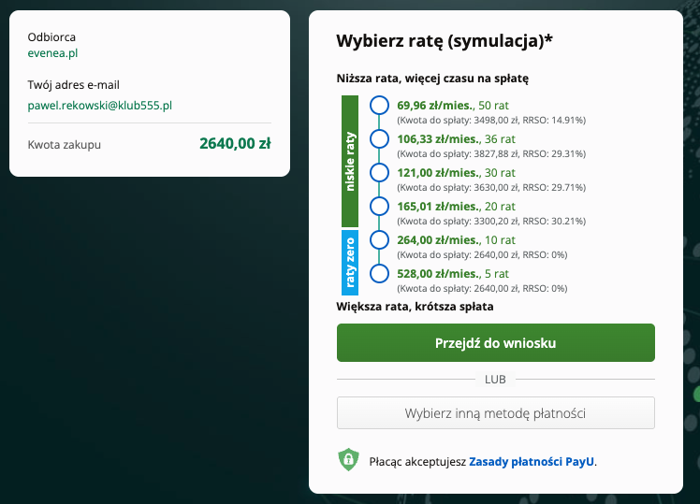Open the 'Zasady płatności PayU' link
This screenshot has height=504, width=700.
pyautogui.click(x=532, y=461)
